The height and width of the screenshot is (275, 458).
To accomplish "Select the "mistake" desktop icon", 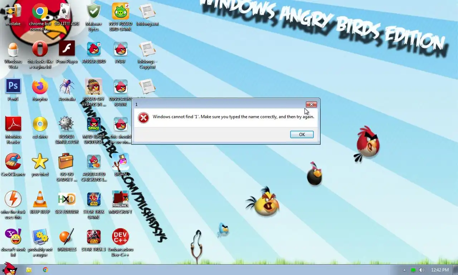I will pyautogui.click(x=13, y=15).
